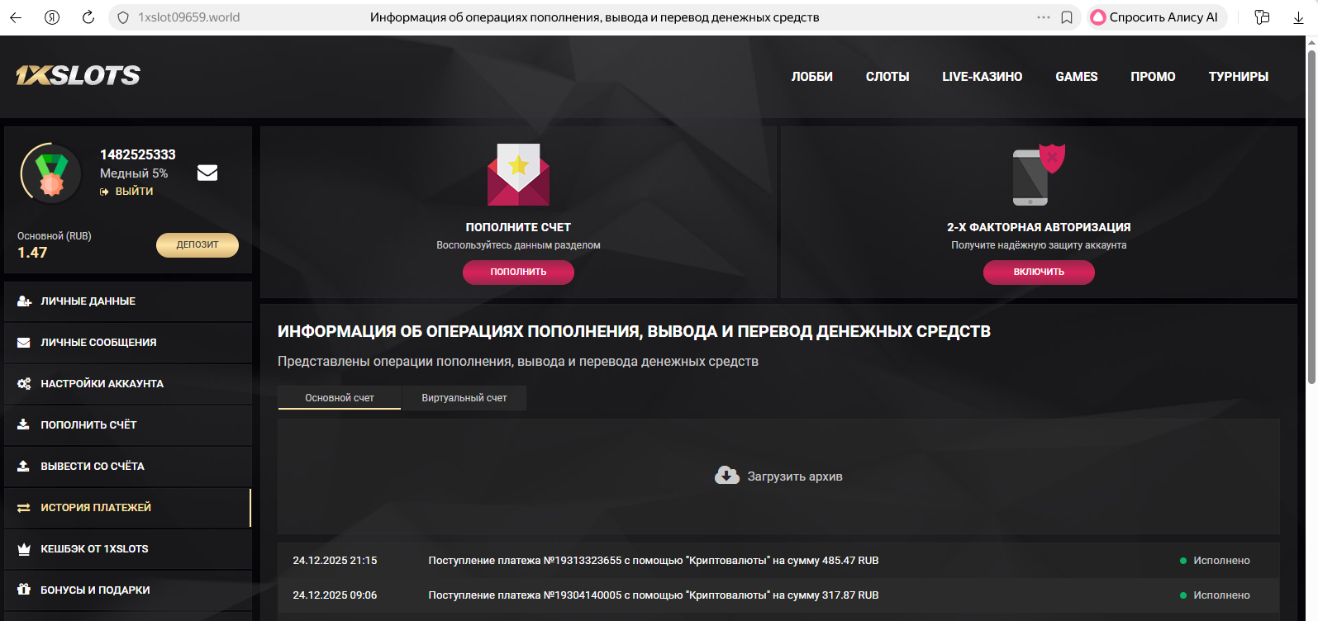Switch to the Основной счет tab

(x=340, y=398)
